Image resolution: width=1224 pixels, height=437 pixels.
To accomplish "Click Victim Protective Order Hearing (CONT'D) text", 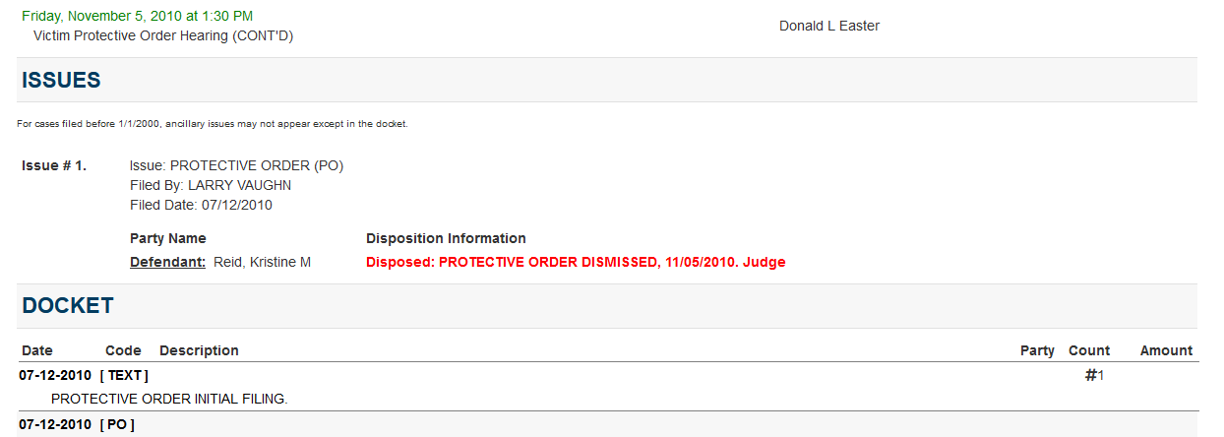I will (x=163, y=35).
